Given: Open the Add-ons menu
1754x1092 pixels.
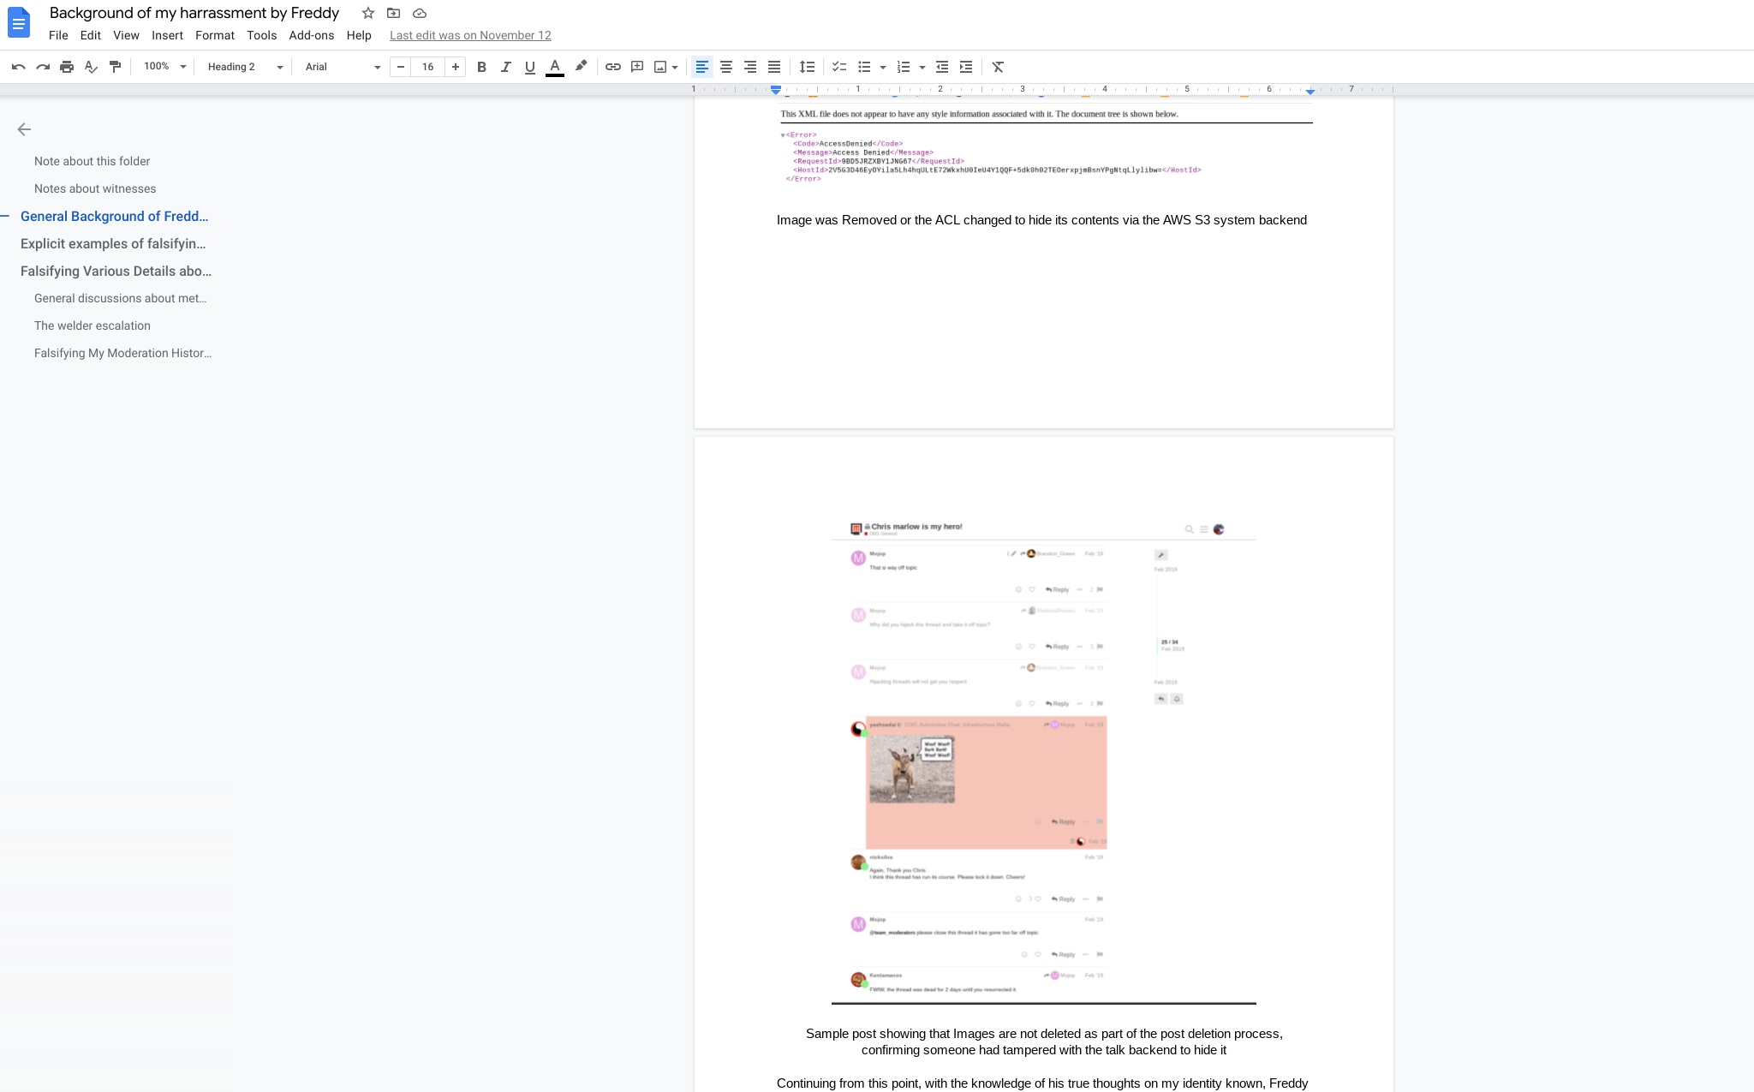Looking at the screenshot, I should click(311, 35).
